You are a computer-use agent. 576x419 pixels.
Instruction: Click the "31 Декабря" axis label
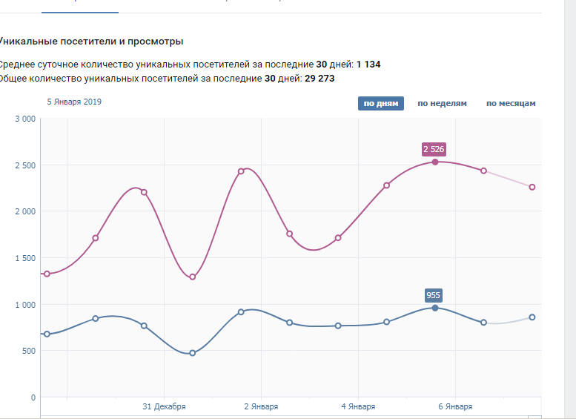[164, 406]
